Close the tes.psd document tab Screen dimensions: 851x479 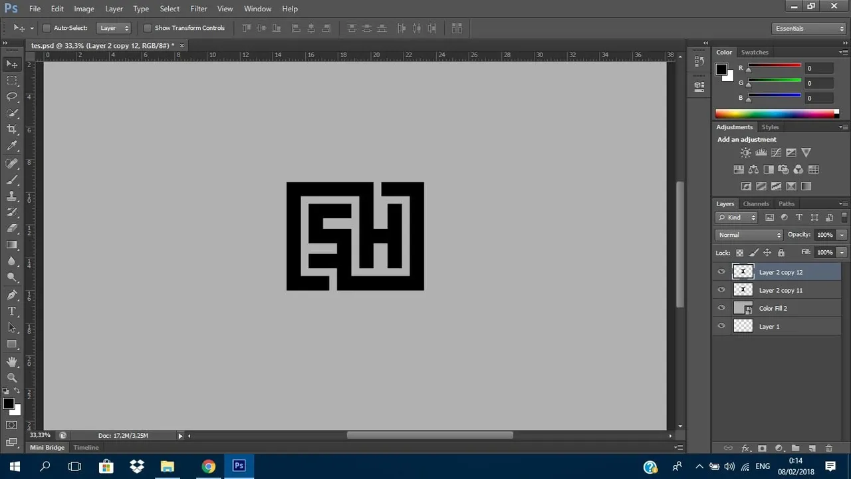pos(182,45)
